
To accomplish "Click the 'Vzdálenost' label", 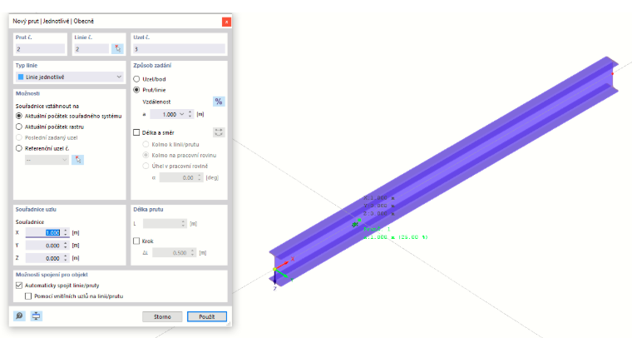I will click(156, 102).
